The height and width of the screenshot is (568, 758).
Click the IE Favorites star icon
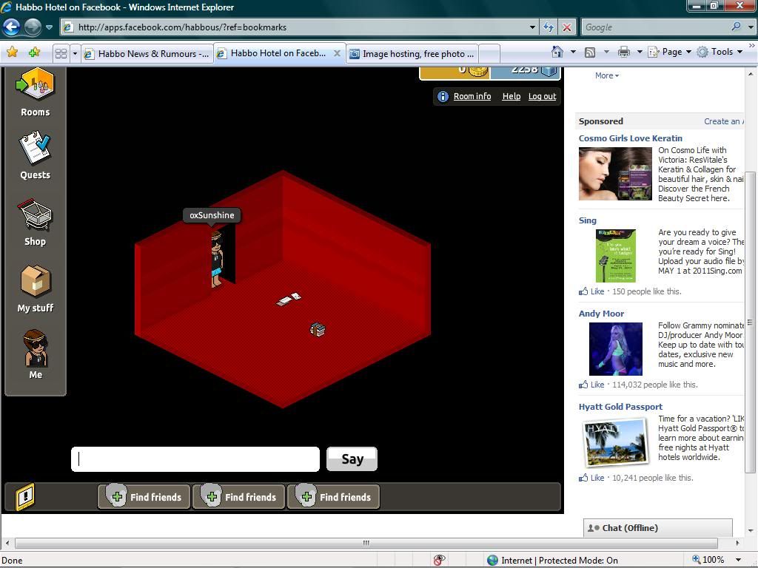[12, 53]
